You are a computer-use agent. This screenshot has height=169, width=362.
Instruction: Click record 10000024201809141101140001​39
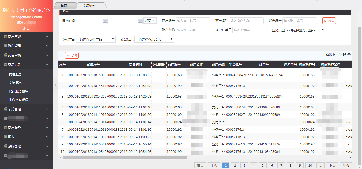coord(93,122)
